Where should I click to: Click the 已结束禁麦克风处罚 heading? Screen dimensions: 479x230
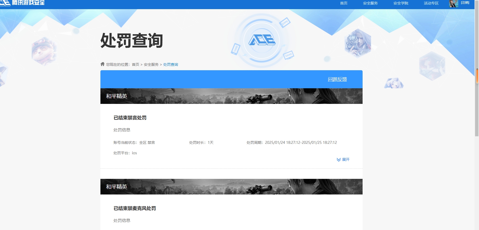tap(135, 208)
